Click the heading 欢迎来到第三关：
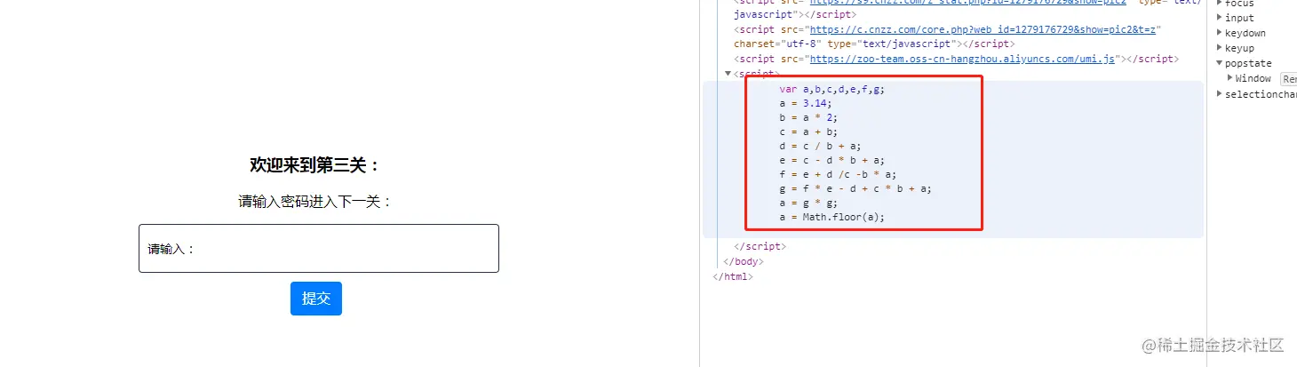1297x367 pixels. coord(315,165)
